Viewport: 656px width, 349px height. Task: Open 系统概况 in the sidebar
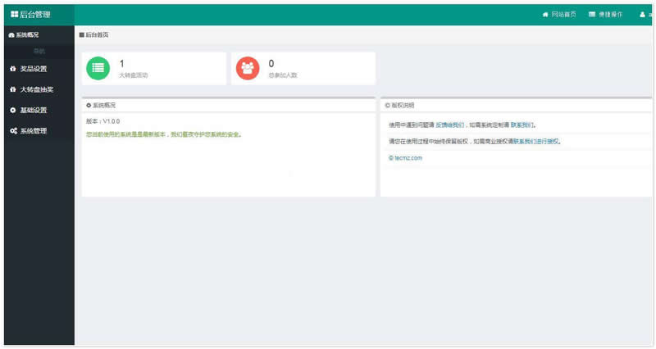coord(24,34)
